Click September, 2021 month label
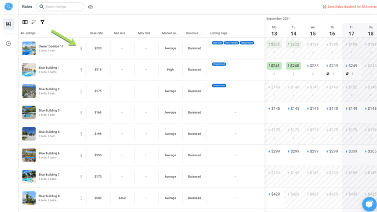 click(x=278, y=19)
